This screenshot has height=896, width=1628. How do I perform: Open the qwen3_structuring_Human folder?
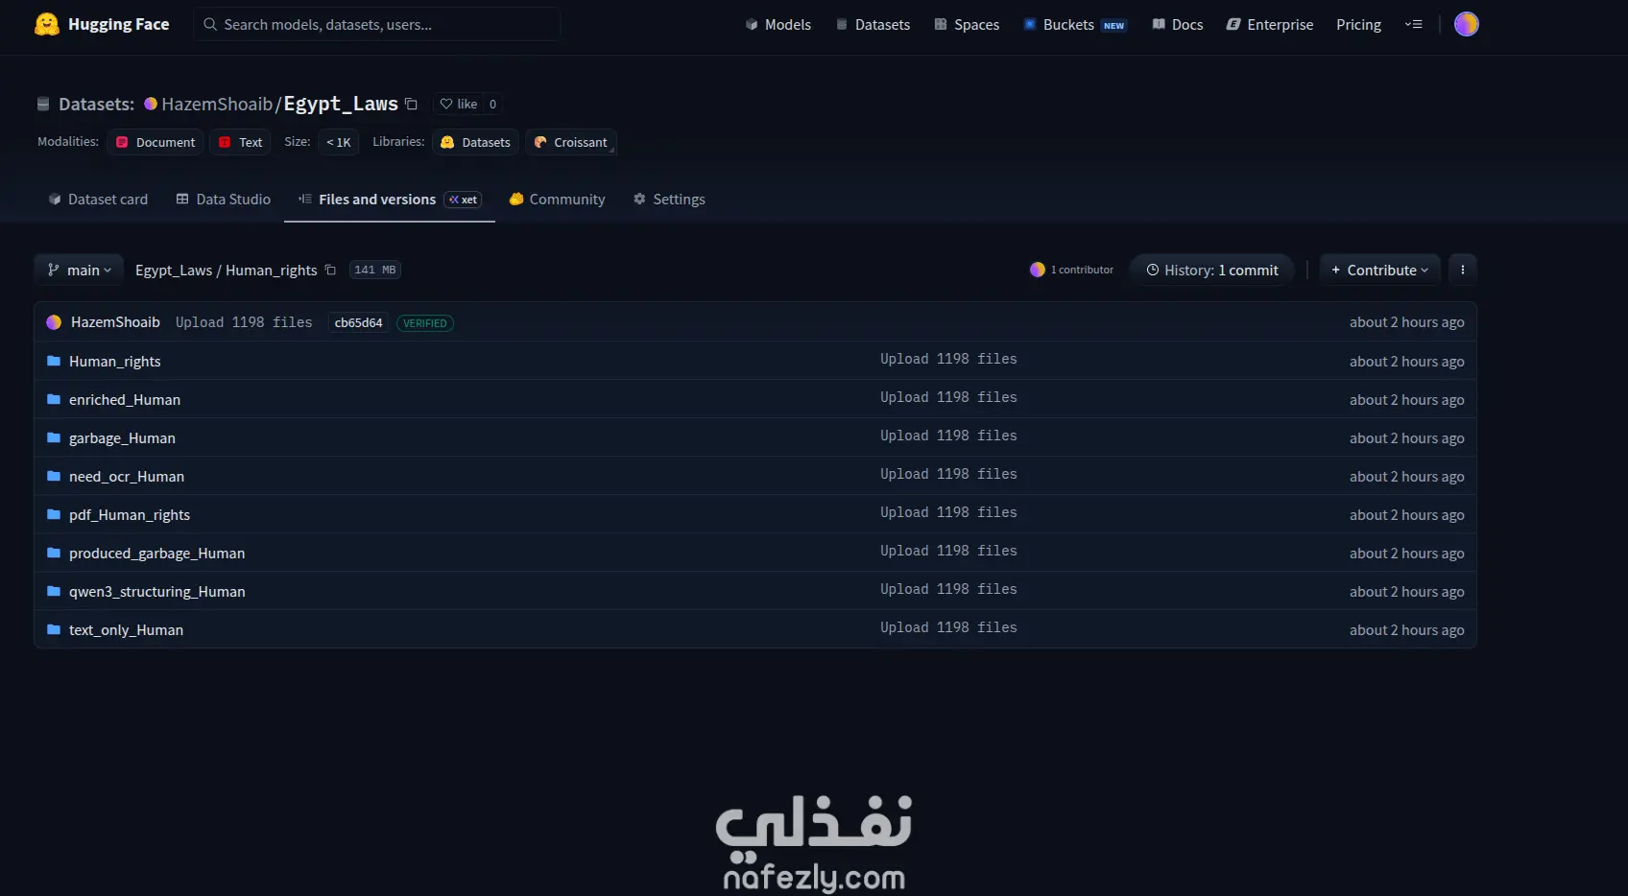pyautogui.click(x=156, y=592)
